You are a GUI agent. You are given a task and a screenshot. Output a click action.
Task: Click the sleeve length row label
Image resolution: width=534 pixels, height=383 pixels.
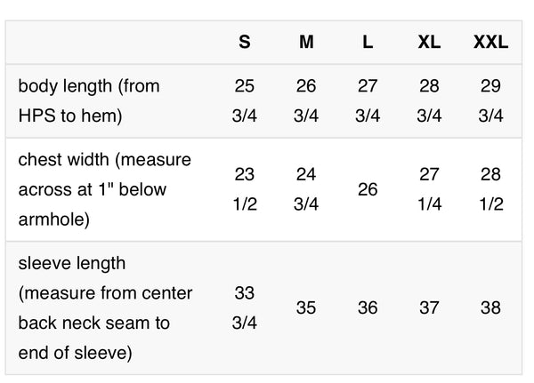click(105, 308)
